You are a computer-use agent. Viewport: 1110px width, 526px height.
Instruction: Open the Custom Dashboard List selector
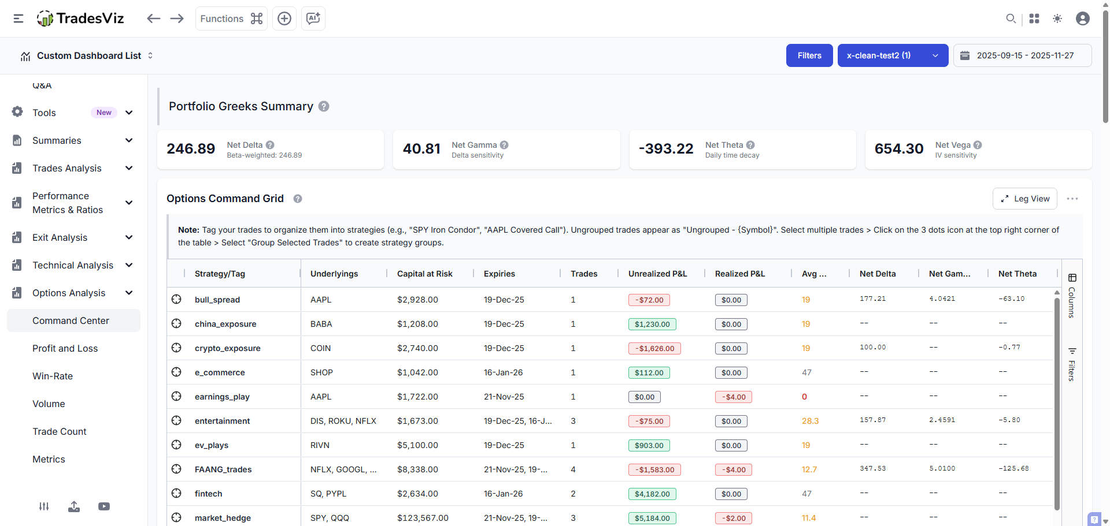click(x=89, y=55)
